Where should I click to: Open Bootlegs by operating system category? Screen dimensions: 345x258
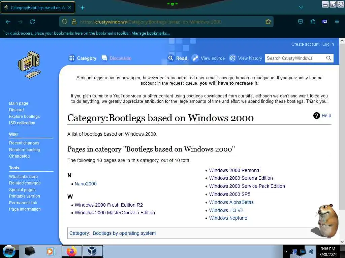pos(124,233)
